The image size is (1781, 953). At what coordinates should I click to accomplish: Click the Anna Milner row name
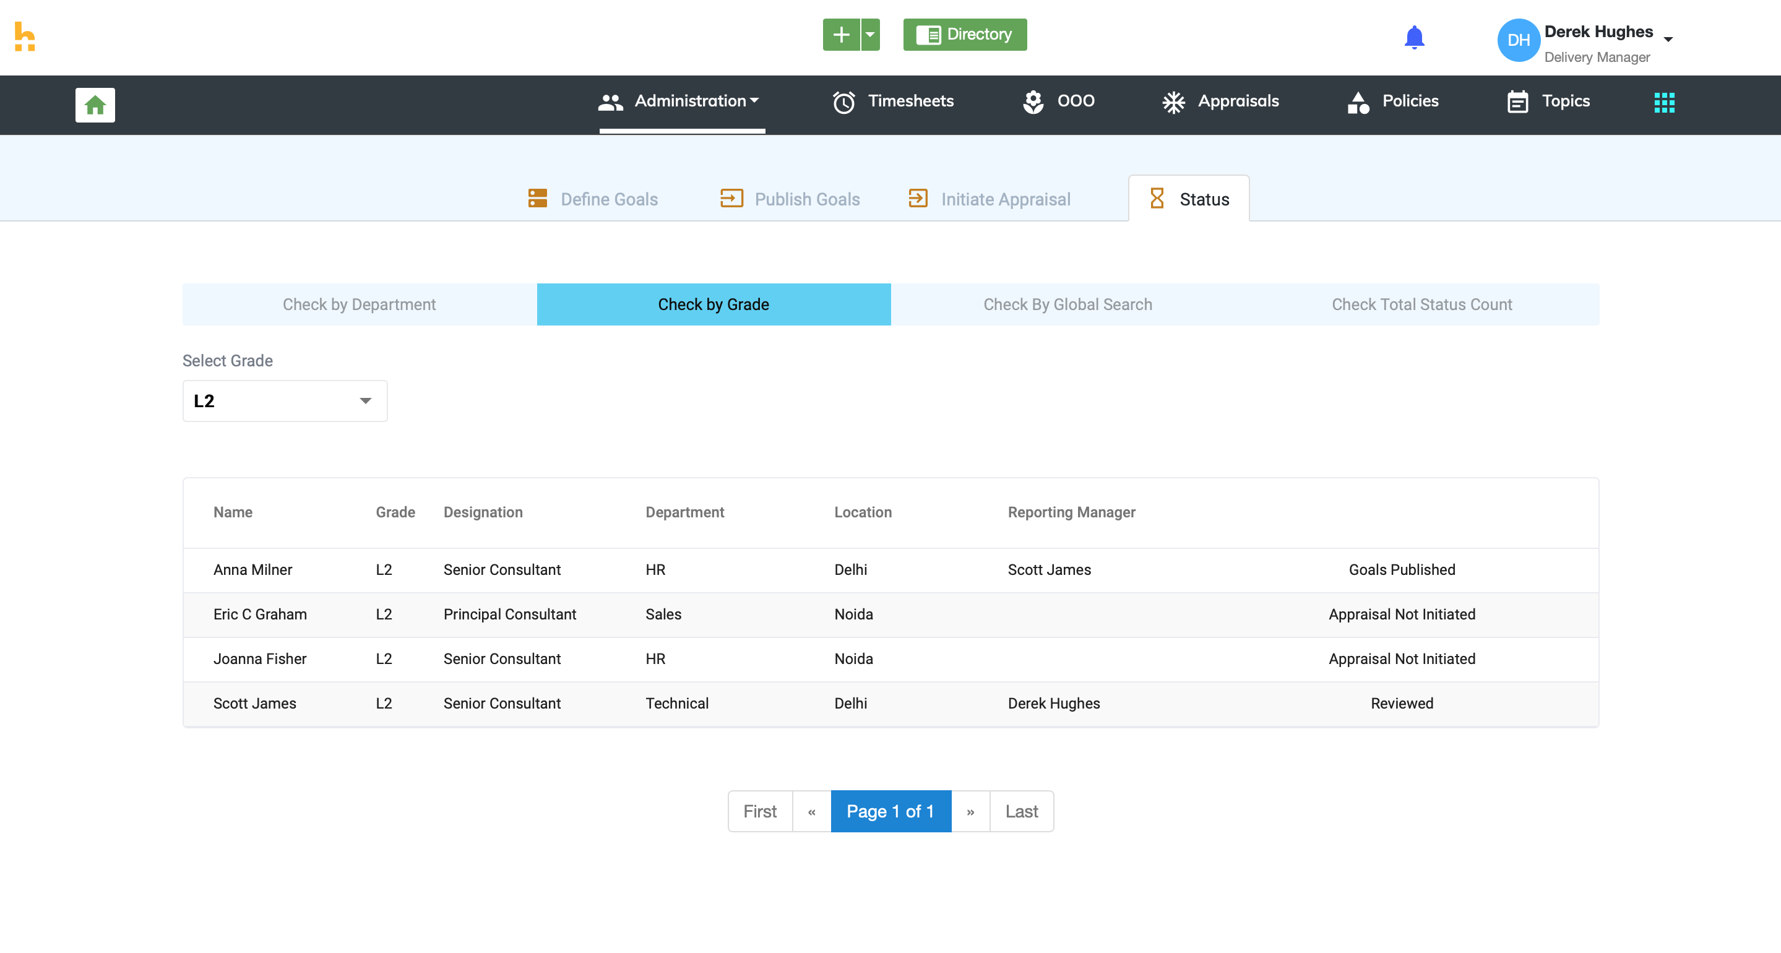(x=252, y=570)
